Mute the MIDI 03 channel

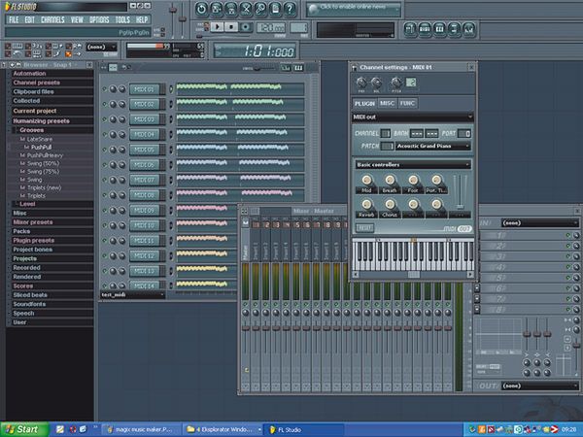[104, 119]
